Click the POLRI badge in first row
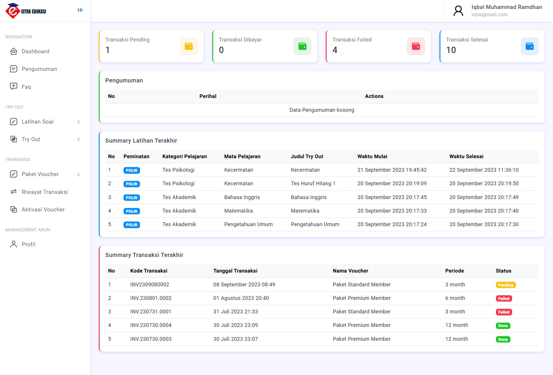 point(132,170)
